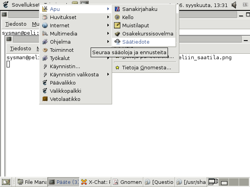Click the Internet globe icon

coord(45,25)
